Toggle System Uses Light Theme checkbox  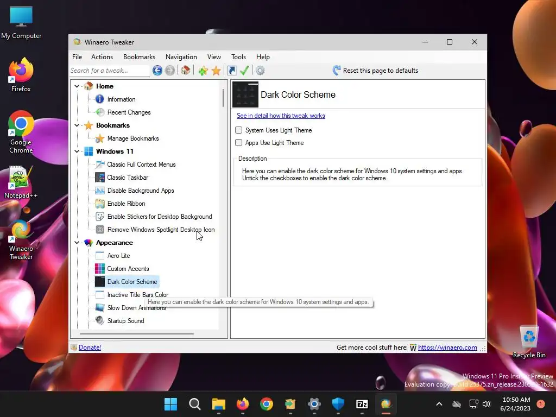(x=239, y=130)
